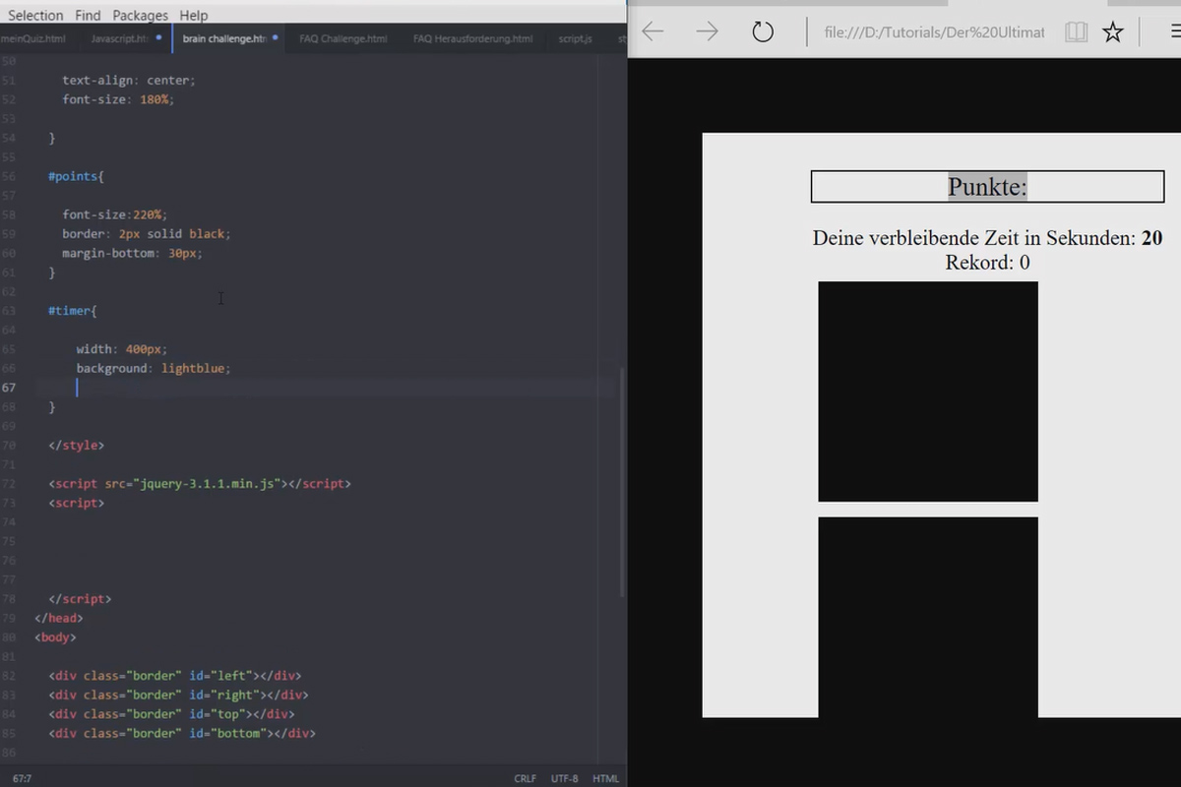Click 'font-size: 180%;' line
The height and width of the screenshot is (787, 1181).
[118, 99]
